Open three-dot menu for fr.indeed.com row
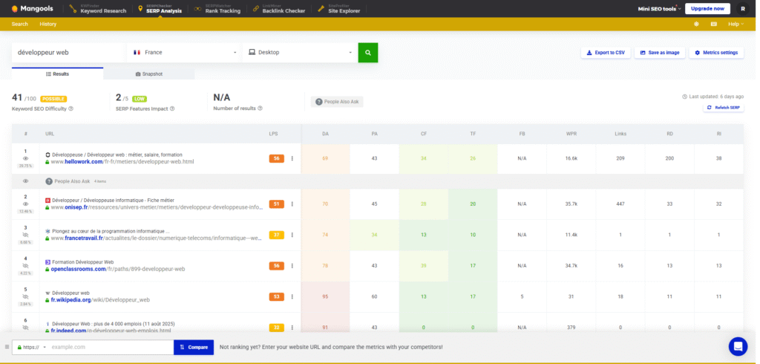 pyautogui.click(x=292, y=328)
